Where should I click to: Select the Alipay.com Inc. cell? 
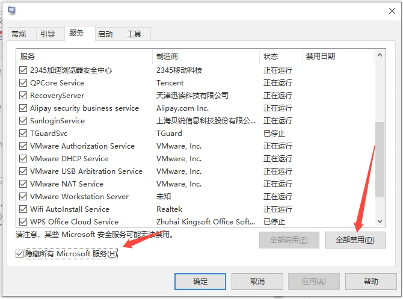[x=182, y=108]
